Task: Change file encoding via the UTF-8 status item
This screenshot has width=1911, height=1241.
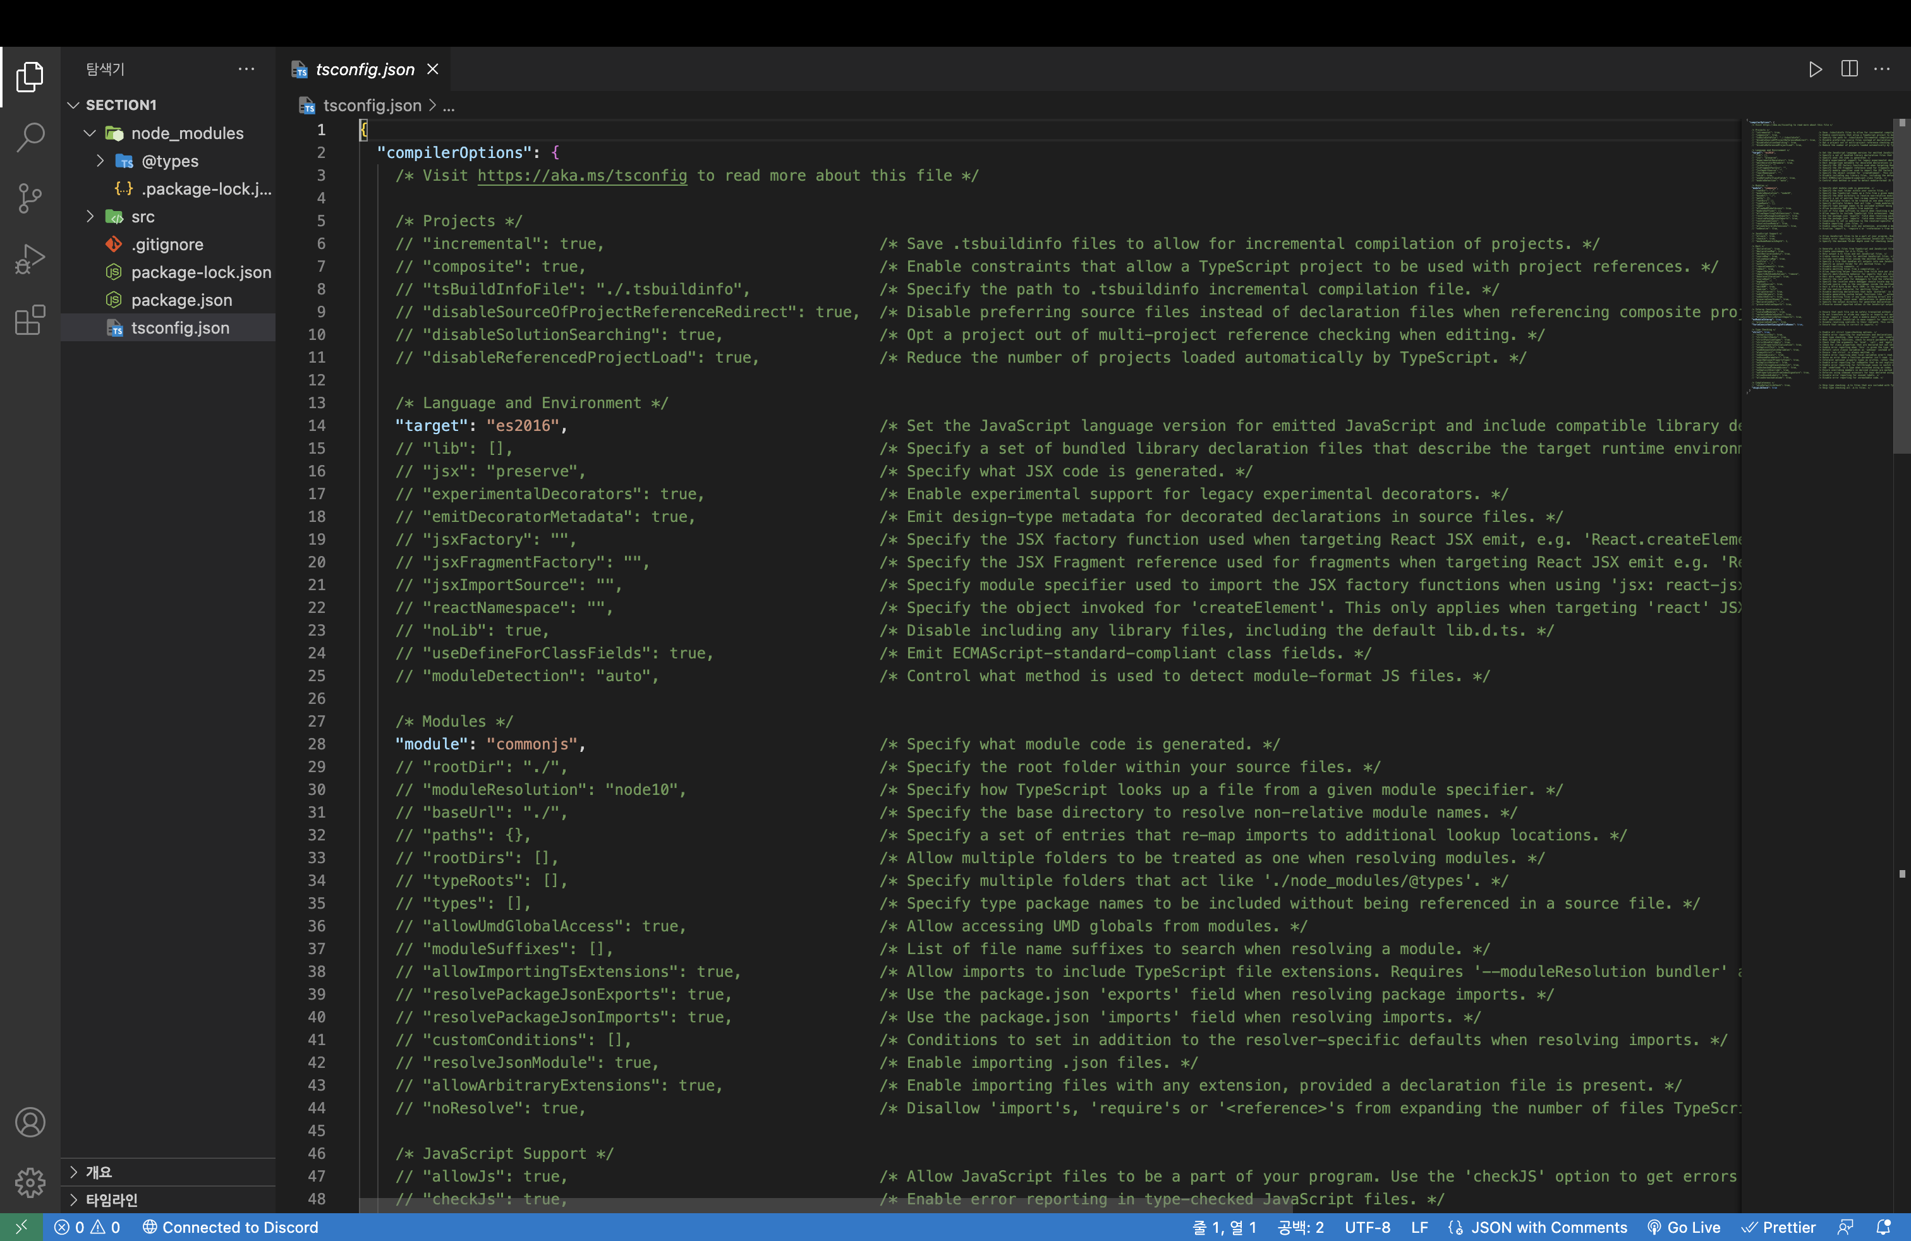Action: click(1368, 1226)
